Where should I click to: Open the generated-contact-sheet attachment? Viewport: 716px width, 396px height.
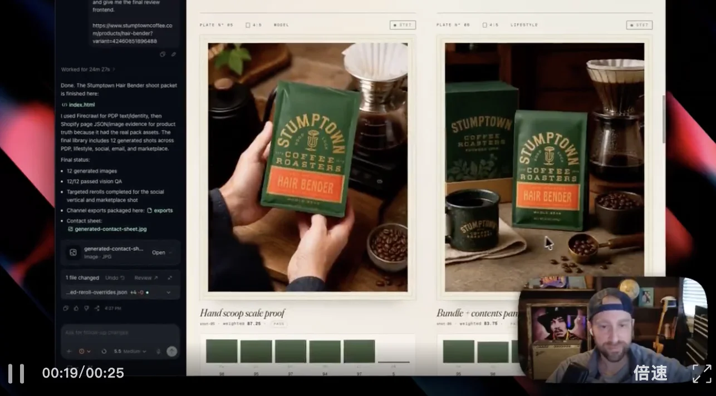[x=159, y=253]
